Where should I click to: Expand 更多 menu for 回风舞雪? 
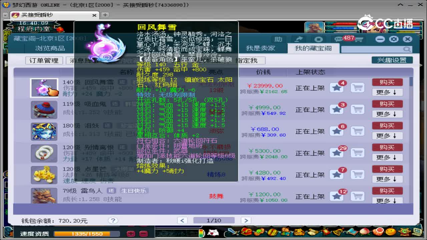point(387,92)
